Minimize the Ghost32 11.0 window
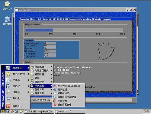The height and width of the screenshot is (114, 151). pyautogui.click(x=128, y=10)
